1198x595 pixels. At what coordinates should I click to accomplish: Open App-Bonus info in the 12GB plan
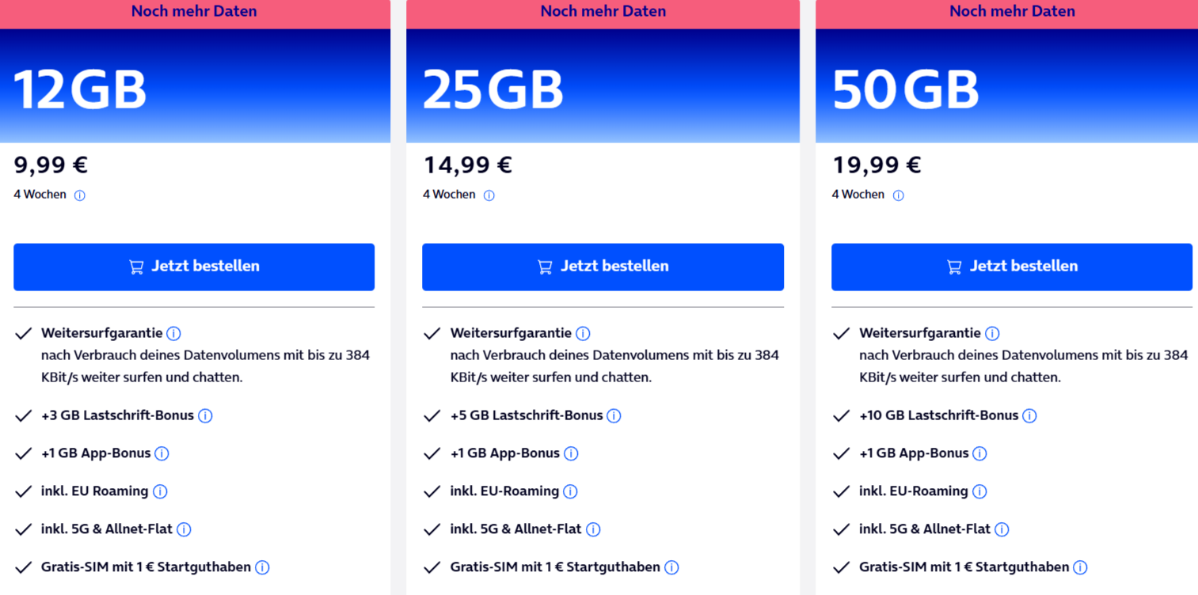point(162,454)
